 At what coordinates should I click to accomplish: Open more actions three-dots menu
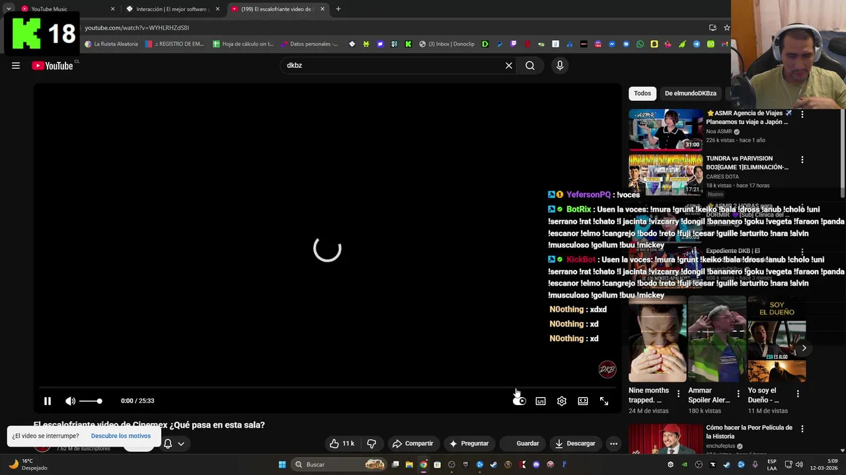coord(613,443)
